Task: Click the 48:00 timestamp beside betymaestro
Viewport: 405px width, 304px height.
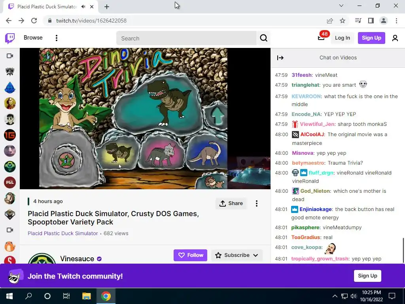Action: (x=281, y=163)
